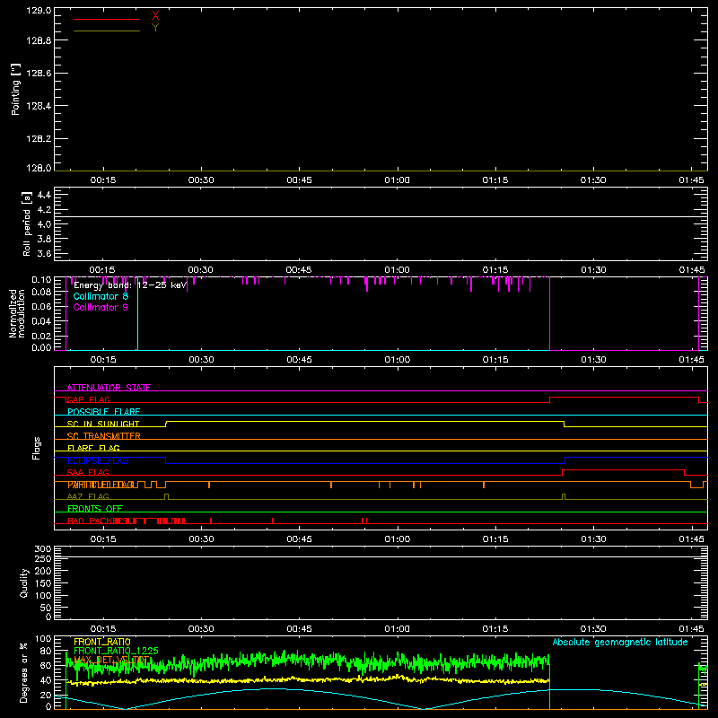Click the Degrees or % axis title
718x718 pixels.
click(x=24, y=672)
